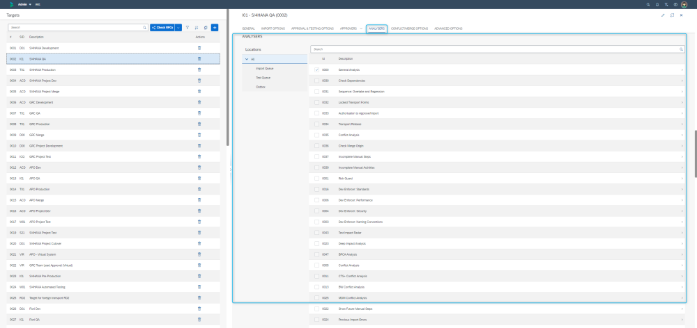Collapse the Targets list using splitter arrow

(x=230, y=170)
